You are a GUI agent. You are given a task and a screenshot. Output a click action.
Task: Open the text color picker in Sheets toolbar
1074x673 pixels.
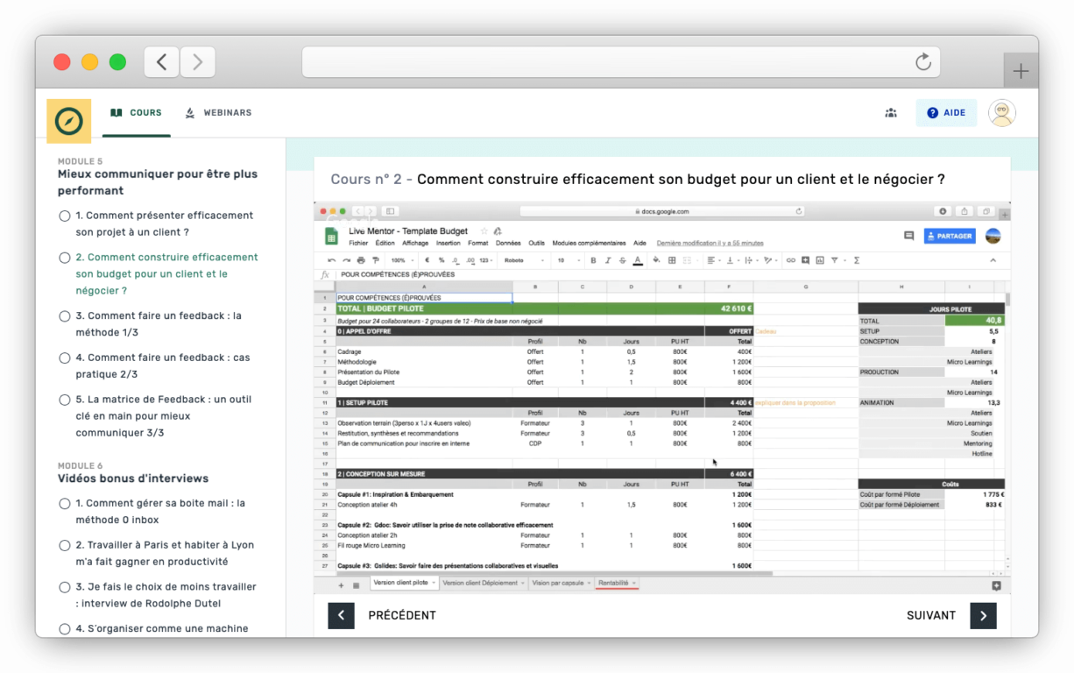pyautogui.click(x=638, y=260)
